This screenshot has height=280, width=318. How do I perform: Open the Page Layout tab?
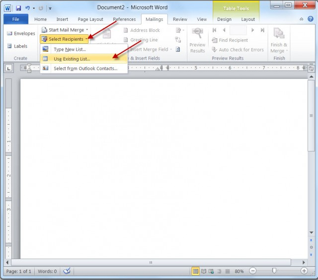click(90, 19)
